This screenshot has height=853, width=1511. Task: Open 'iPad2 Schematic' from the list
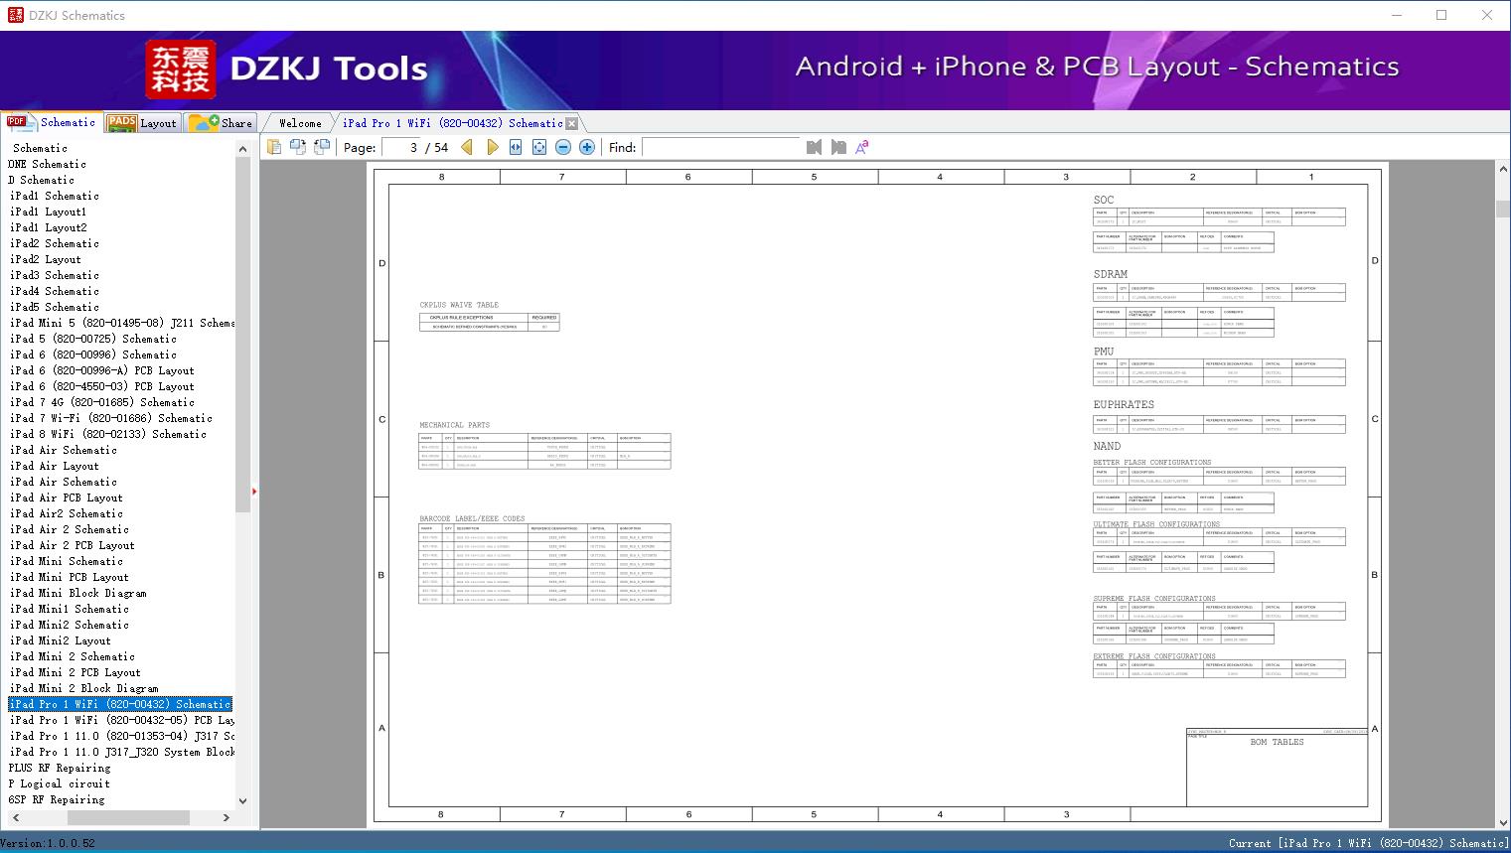(x=55, y=243)
